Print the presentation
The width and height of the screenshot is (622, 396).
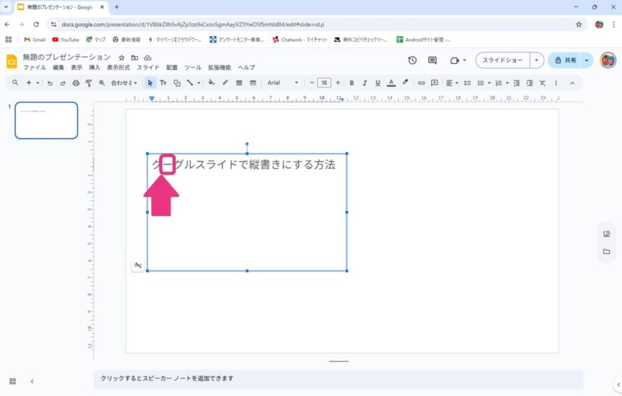76,83
